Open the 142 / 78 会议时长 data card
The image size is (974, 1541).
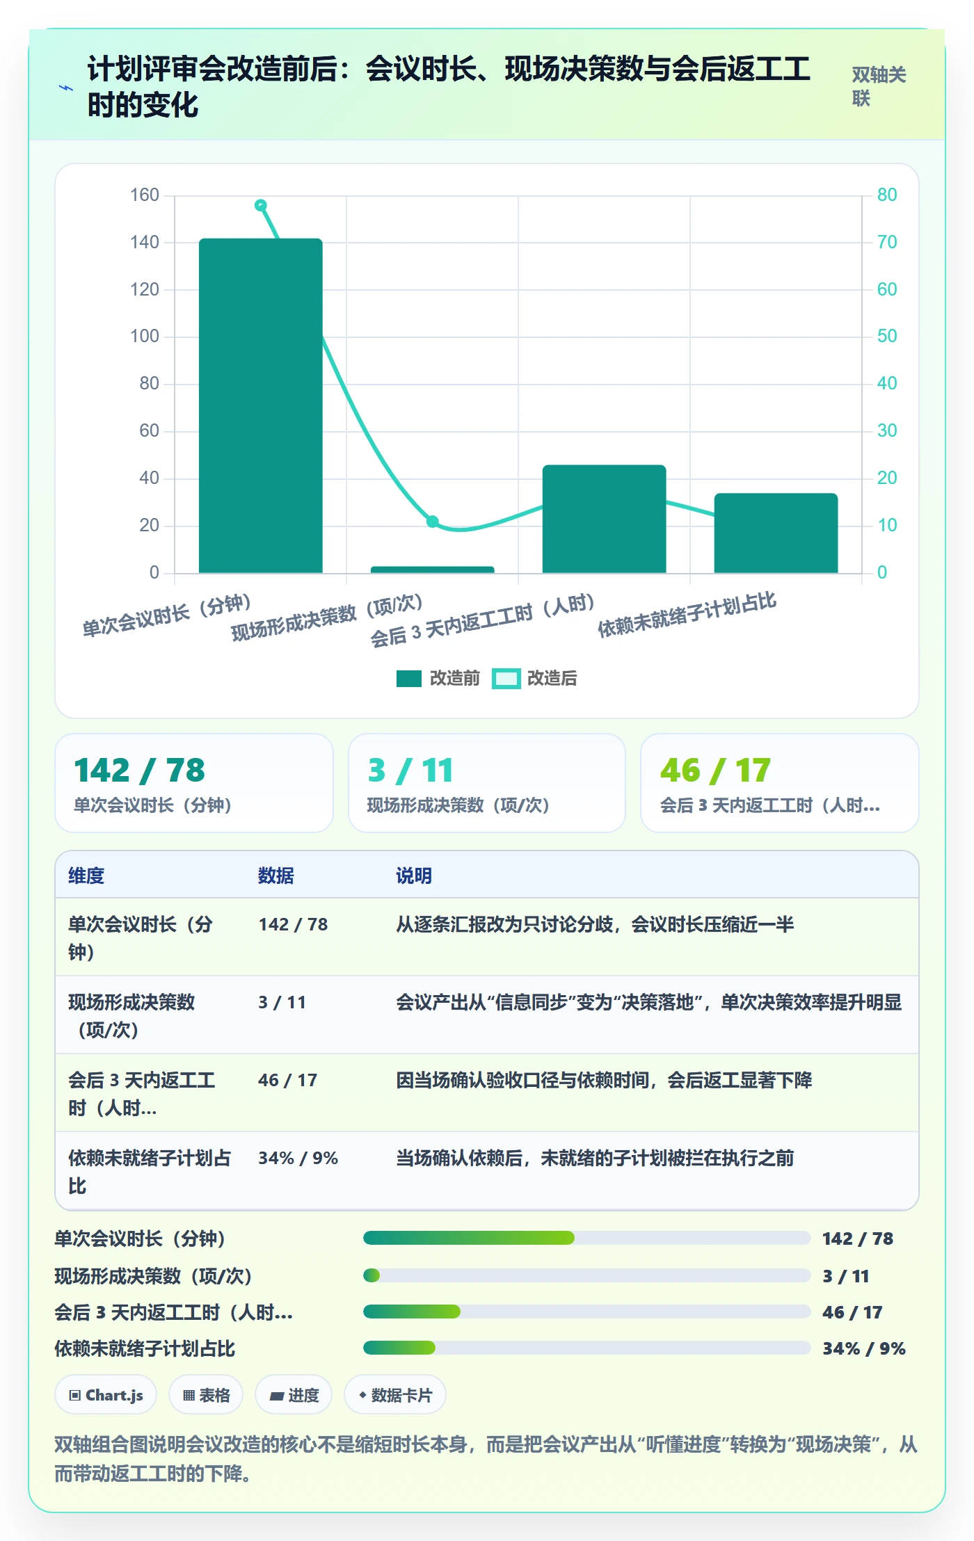click(194, 783)
